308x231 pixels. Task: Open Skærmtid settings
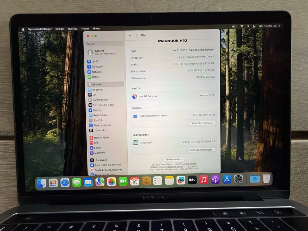(x=98, y=153)
